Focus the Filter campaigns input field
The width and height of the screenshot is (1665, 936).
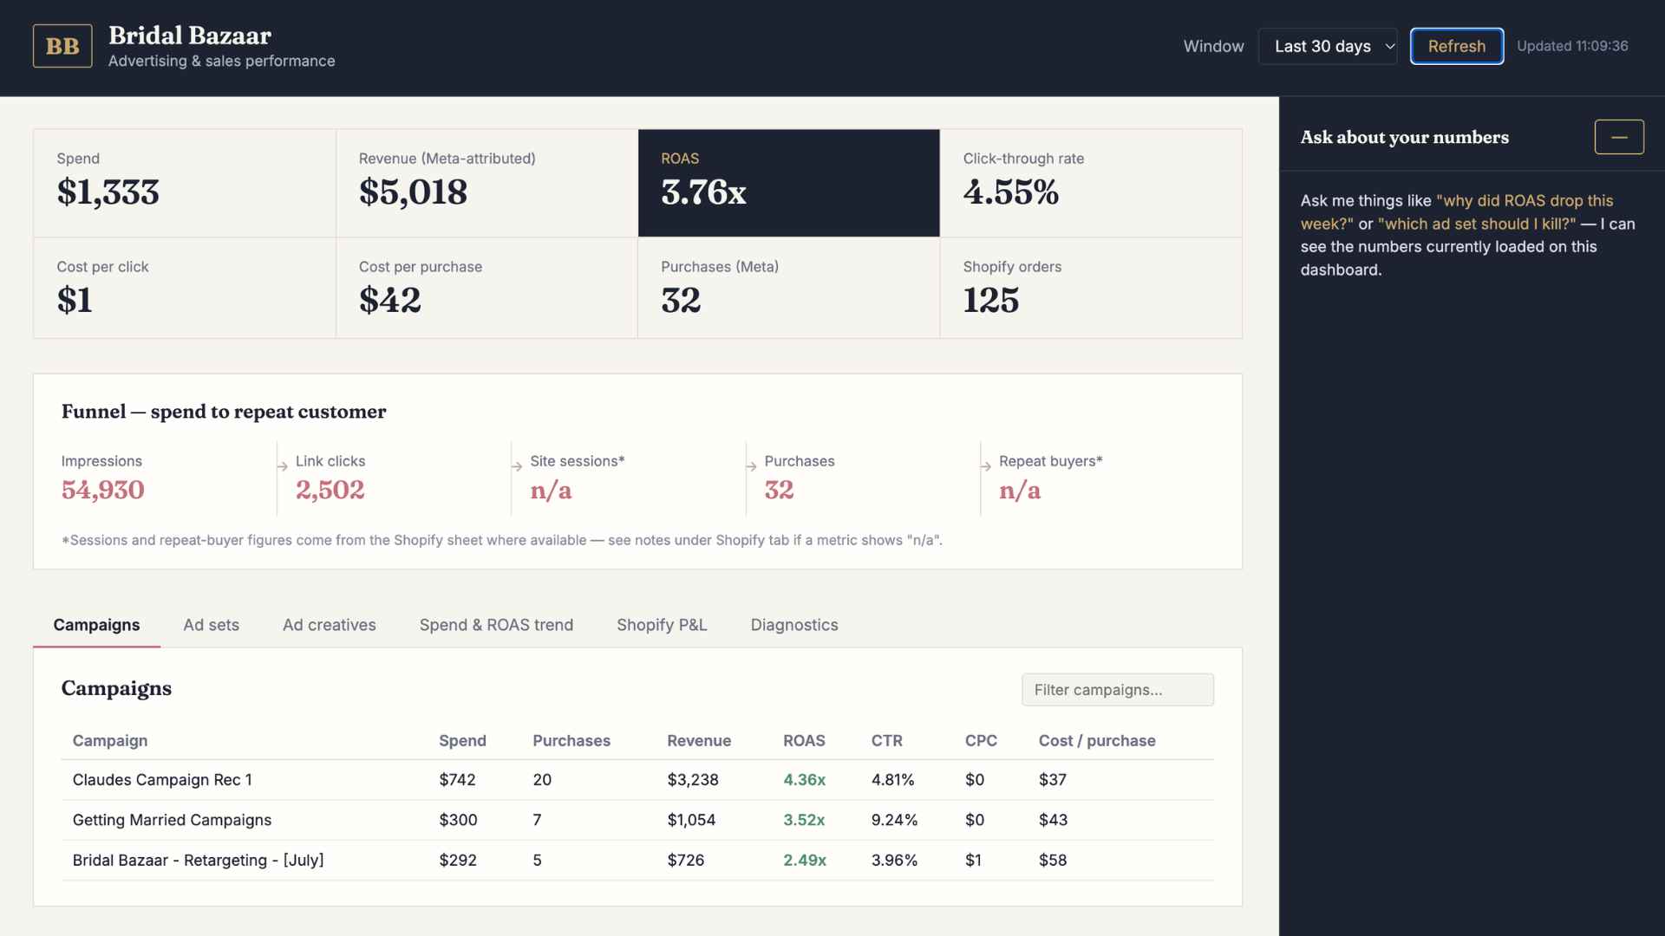click(x=1118, y=690)
